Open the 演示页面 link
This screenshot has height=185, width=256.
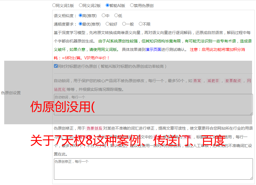coord(153,49)
